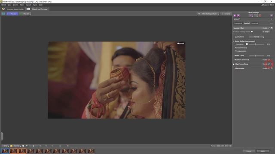Click second purple preset icon in Filter Settings
Viewport: 275px width, 154px height.
(x=238, y=16)
